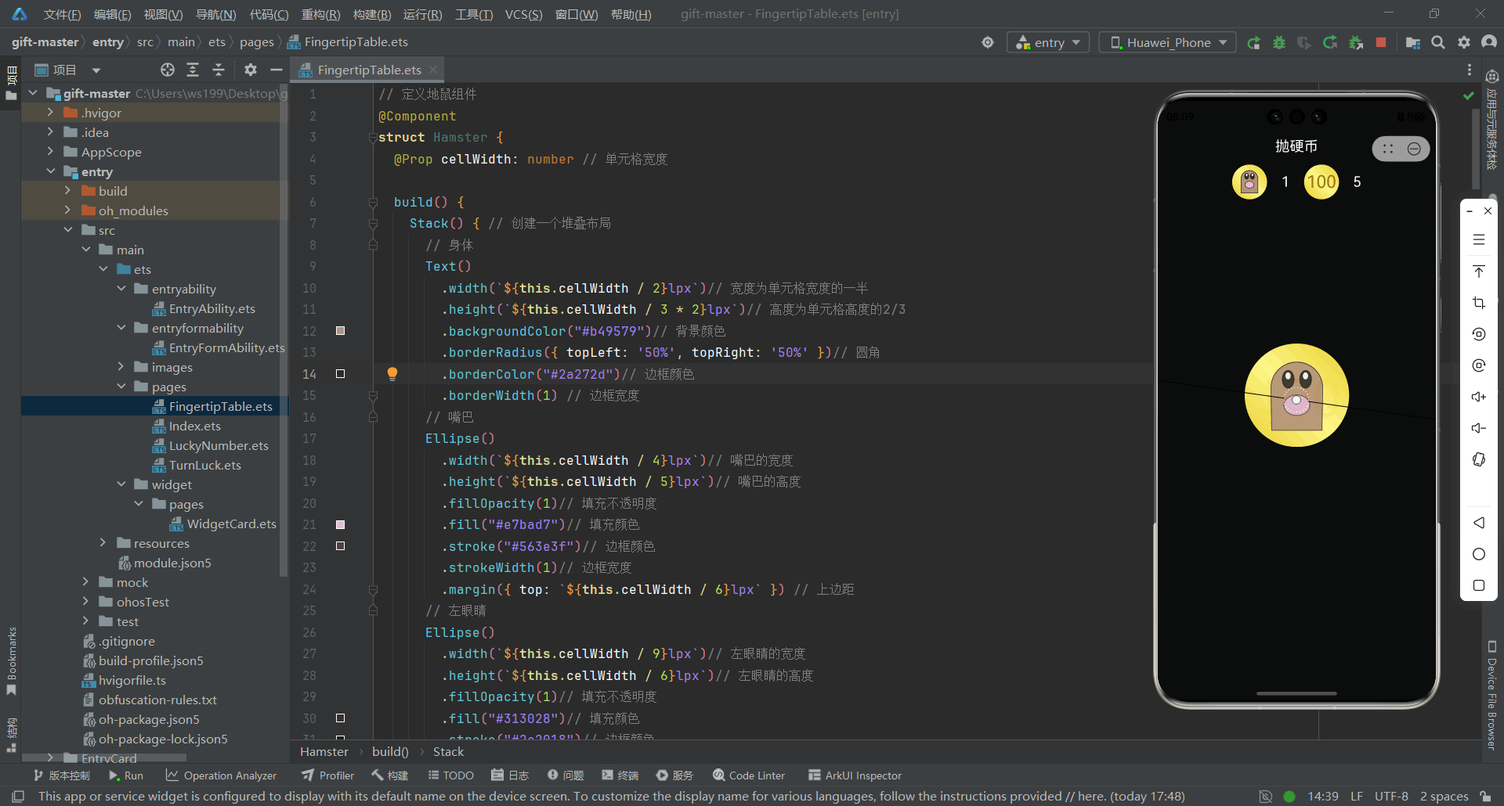The image size is (1504, 806).
Task: Click the red Stop button in the toolbar
Action: (1381, 42)
